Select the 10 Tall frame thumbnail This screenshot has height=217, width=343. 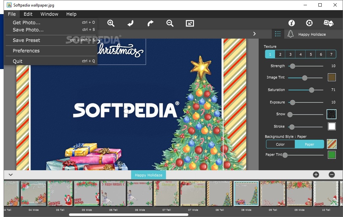click(x=326, y=193)
